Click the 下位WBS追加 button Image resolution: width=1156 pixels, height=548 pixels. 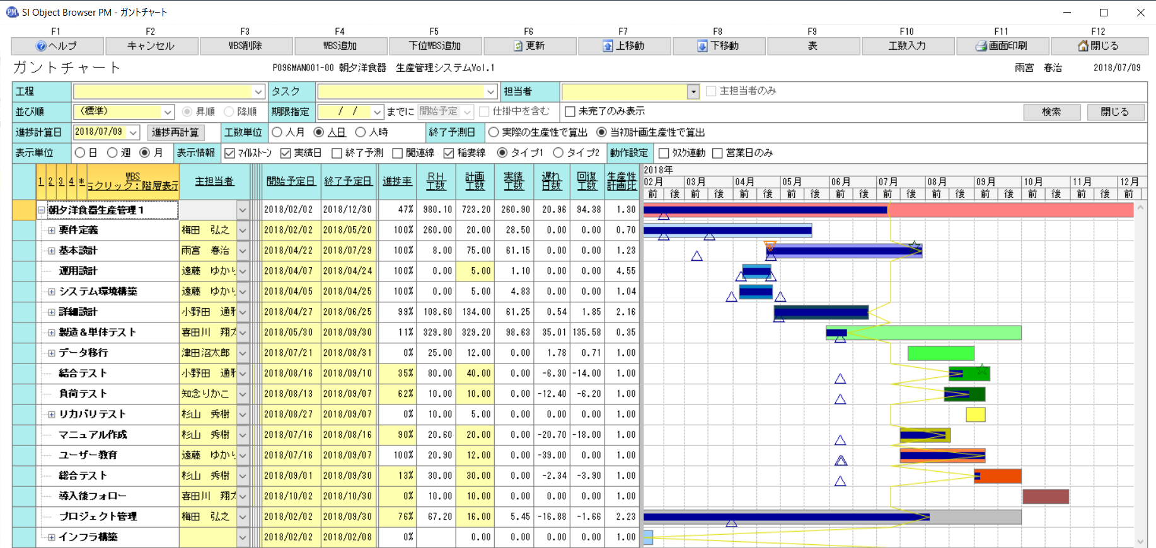434,46
